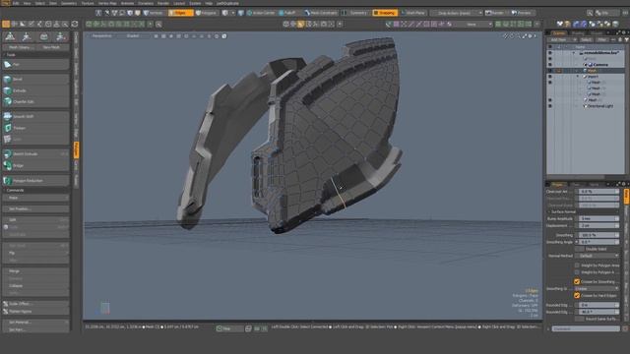Click the orange square icon in the left toolbar row
The width and height of the screenshot is (630, 354).
[6, 24]
